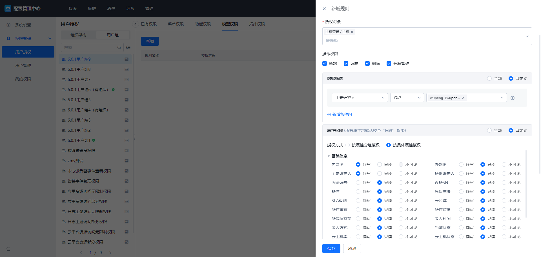
Task: Collapse the sidebar via the bottom-left collapse icon
Action: coord(8,249)
